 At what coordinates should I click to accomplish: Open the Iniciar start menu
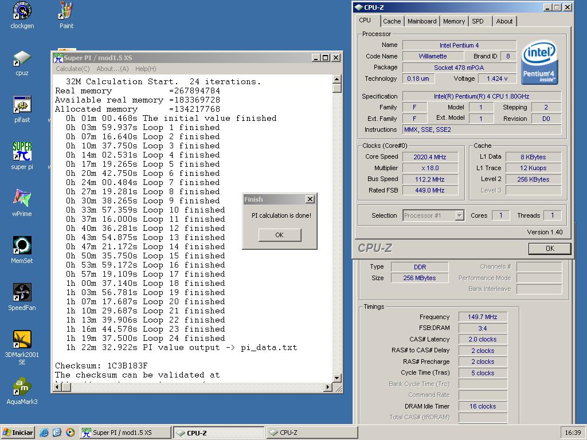tap(18, 433)
